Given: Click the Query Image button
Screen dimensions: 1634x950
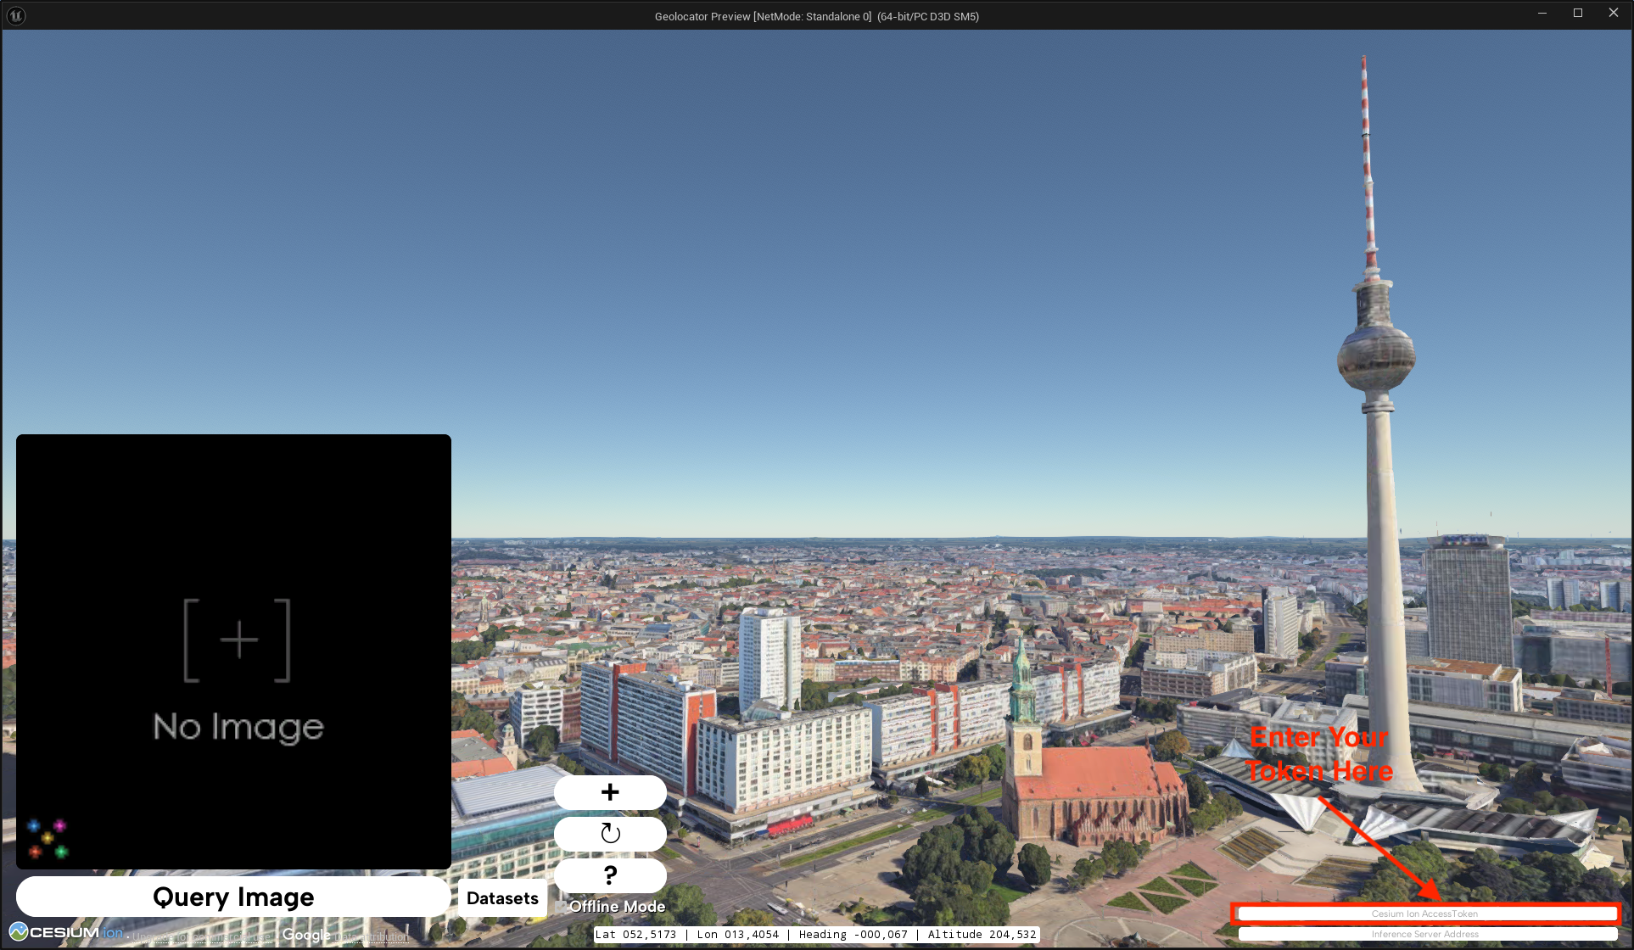Looking at the screenshot, I should click(x=233, y=897).
